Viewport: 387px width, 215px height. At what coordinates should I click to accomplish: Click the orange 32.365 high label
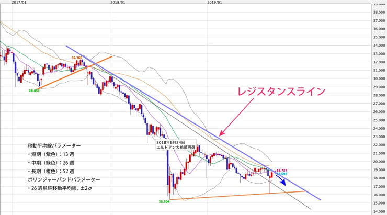76,58
